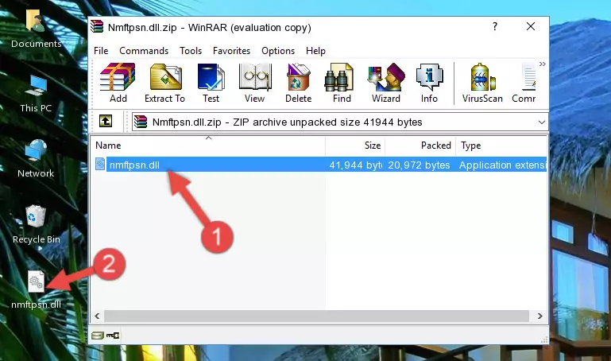
Task: Open the Find binoculars tool
Action: (x=342, y=83)
